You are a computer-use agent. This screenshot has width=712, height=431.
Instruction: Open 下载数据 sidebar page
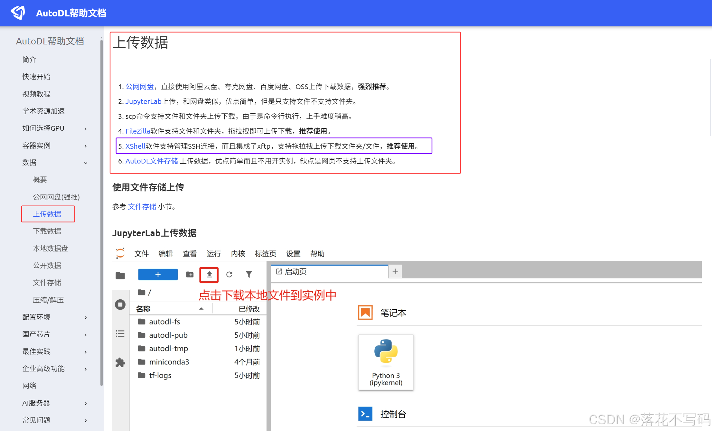tap(47, 231)
